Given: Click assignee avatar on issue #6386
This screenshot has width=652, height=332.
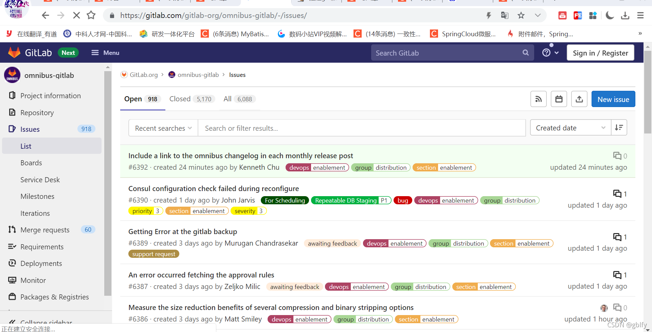Looking at the screenshot, I should (604, 308).
